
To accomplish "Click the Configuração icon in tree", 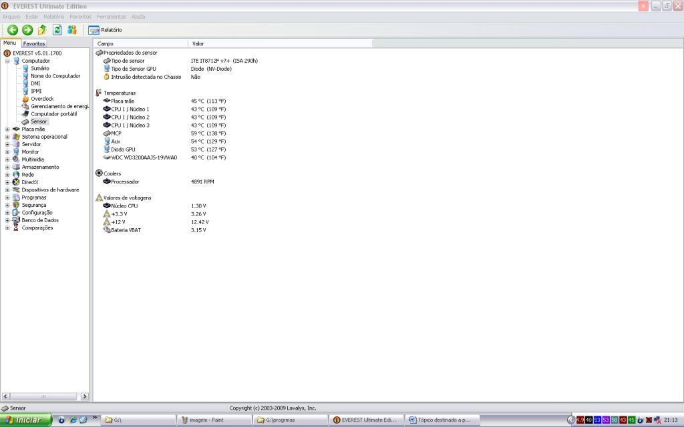I will pyautogui.click(x=16, y=213).
